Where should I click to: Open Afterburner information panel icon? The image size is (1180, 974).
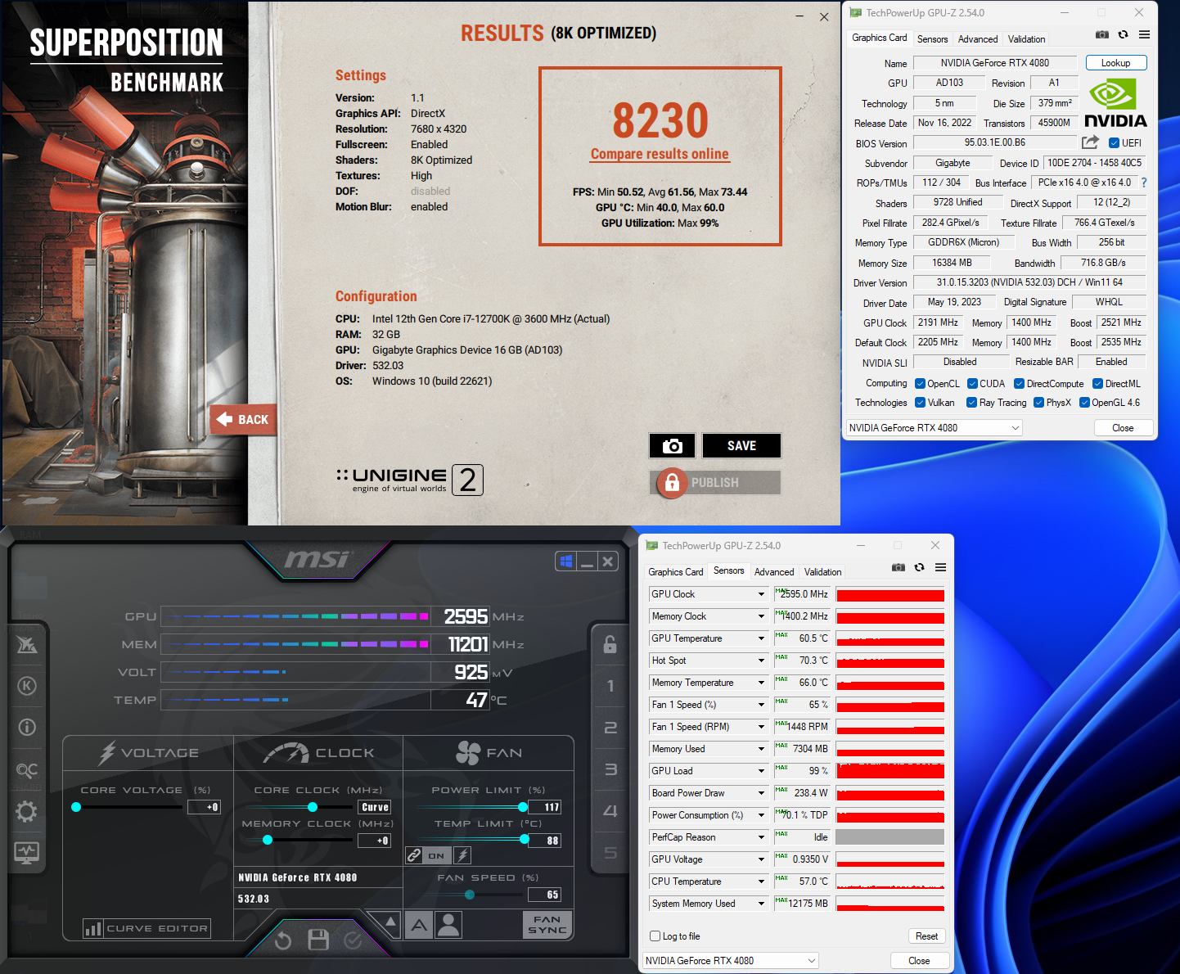click(27, 727)
